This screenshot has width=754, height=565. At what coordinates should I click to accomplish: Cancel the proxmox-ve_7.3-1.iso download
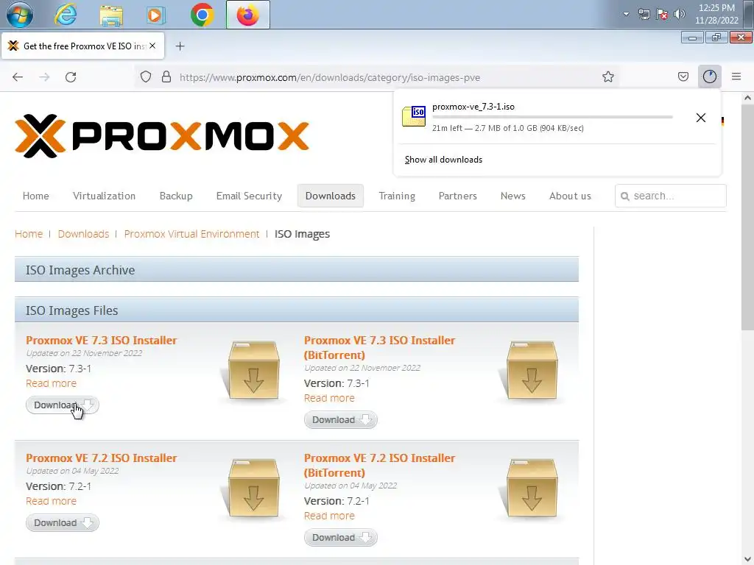[701, 118]
